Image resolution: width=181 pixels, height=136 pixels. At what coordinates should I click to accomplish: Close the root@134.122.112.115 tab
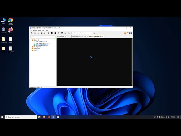pos(88,37)
